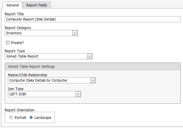
Task: Click the Joined Table Report combo box
Action: (x=49, y=56)
